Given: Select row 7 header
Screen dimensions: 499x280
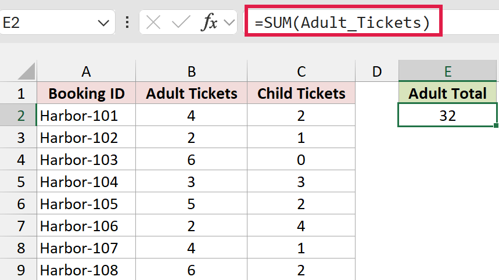Looking at the screenshot, I should coord(19,225).
